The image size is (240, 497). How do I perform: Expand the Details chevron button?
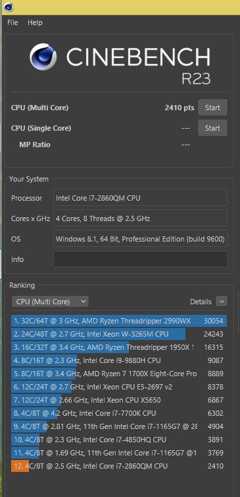[222, 301]
